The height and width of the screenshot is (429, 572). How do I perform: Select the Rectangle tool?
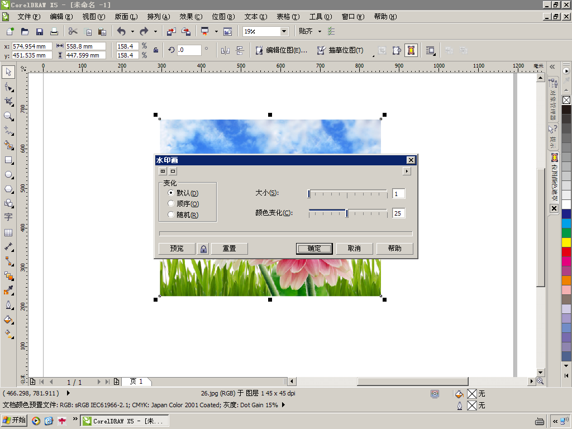click(x=8, y=160)
